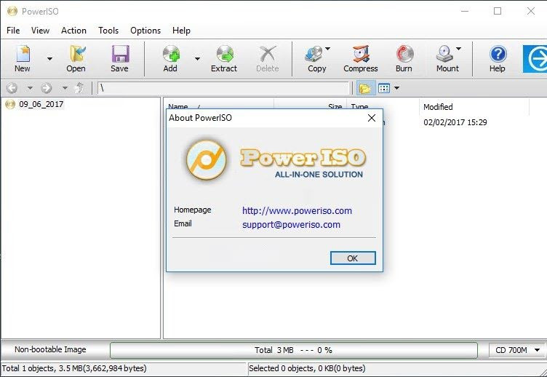Minimize the PowerISO window

465,11
